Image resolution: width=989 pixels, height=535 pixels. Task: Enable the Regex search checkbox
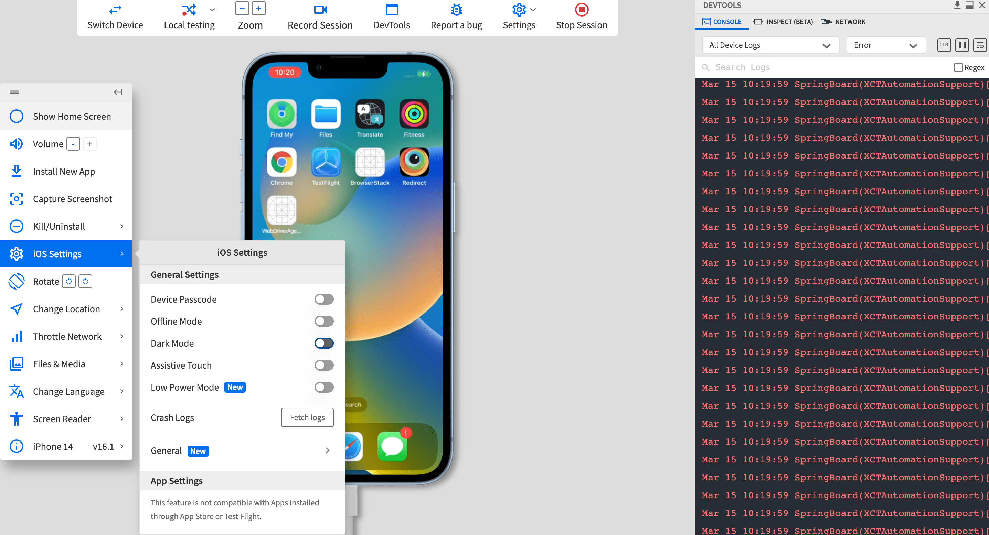coord(958,67)
